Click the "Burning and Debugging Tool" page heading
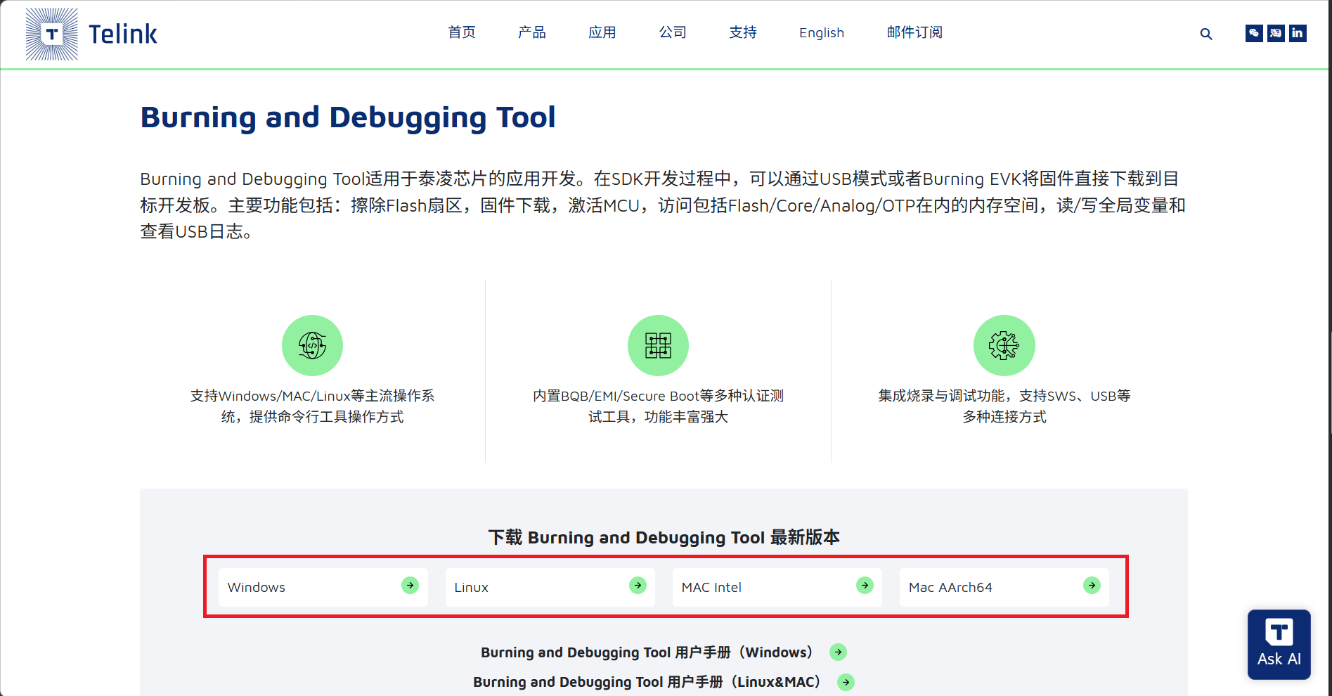 [x=348, y=118]
